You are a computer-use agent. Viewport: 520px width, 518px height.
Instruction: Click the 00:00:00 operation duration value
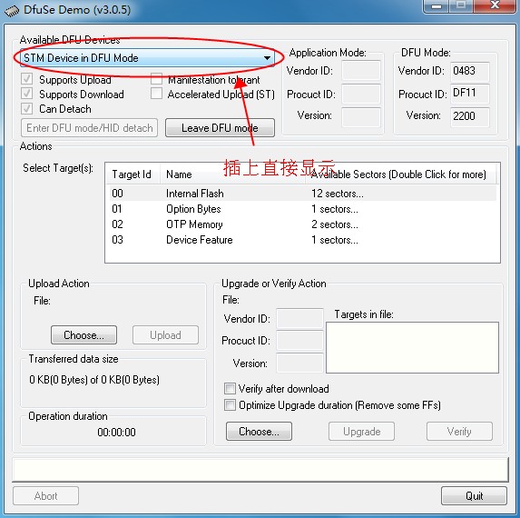point(116,433)
